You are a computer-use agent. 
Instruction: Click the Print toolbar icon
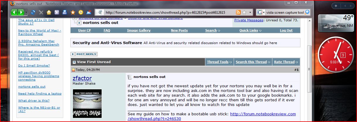pyautogui.click(x=65, y=13)
